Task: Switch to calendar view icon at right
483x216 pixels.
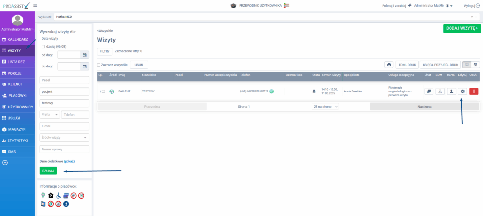Action: (475, 65)
